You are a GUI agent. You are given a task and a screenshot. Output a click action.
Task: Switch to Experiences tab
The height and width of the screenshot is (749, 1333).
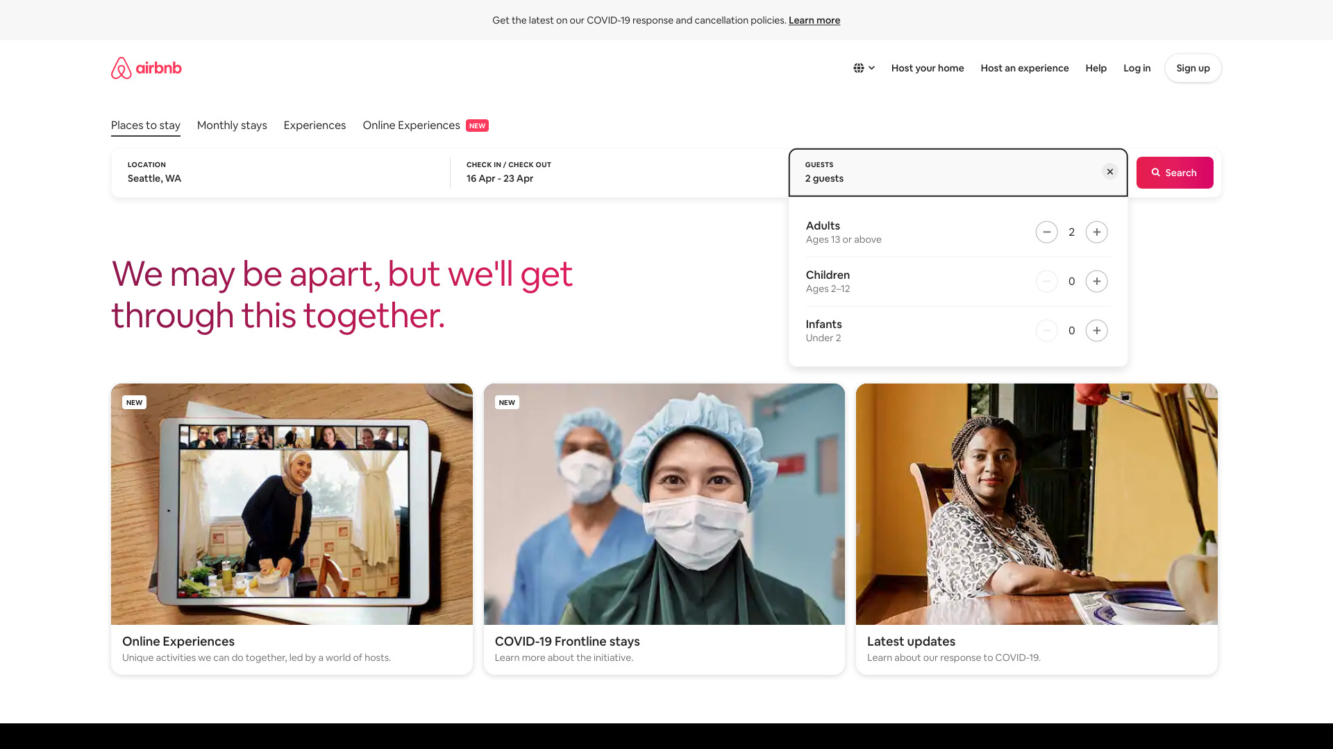pyautogui.click(x=315, y=126)
